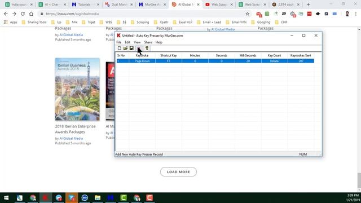Click the Keystroke column header
Image resolution: width=361 pixels, height=203 pixels.
pos(142,55)
